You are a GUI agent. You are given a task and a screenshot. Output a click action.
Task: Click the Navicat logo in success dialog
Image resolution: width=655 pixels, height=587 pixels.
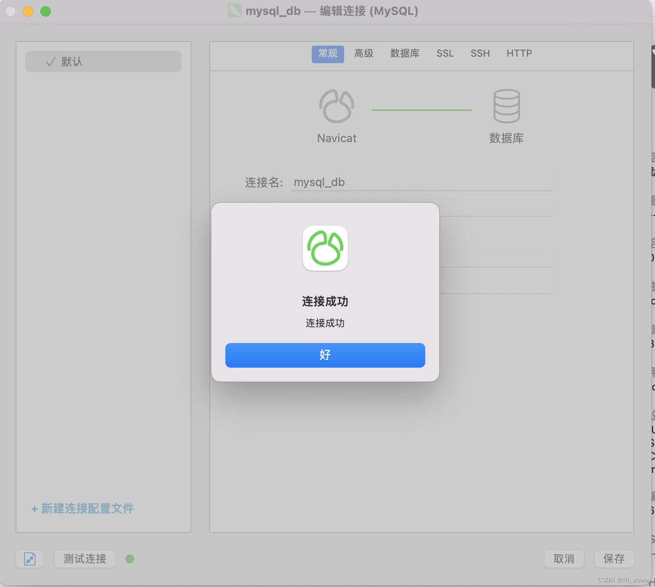click(325, 248)
